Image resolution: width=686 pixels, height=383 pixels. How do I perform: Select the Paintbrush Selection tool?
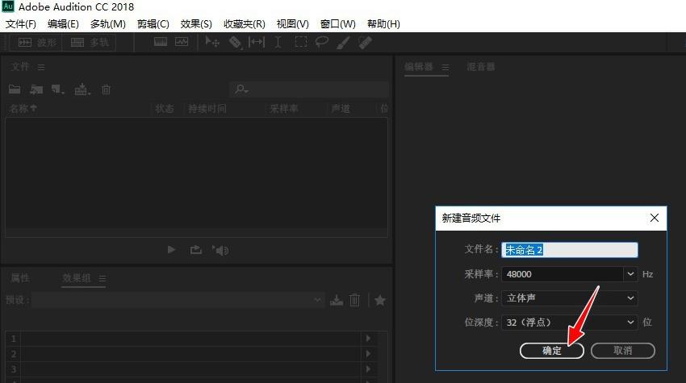343,43
